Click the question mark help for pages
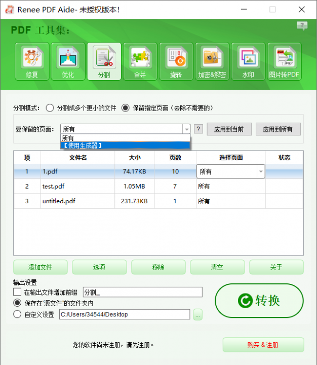 point(199,129)
